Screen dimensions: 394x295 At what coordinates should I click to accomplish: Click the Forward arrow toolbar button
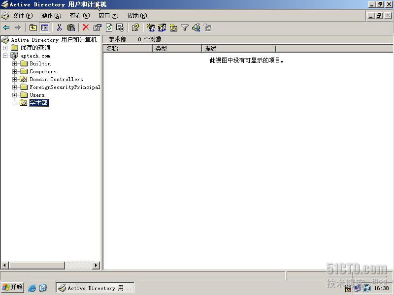click(18, 28)
